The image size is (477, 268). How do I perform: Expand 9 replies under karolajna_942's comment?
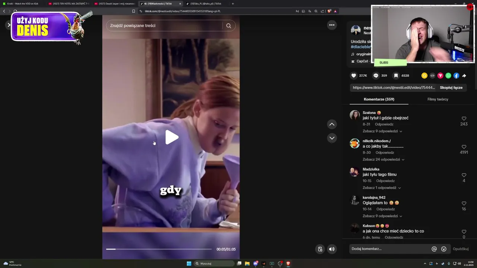[x=382, y=216]
